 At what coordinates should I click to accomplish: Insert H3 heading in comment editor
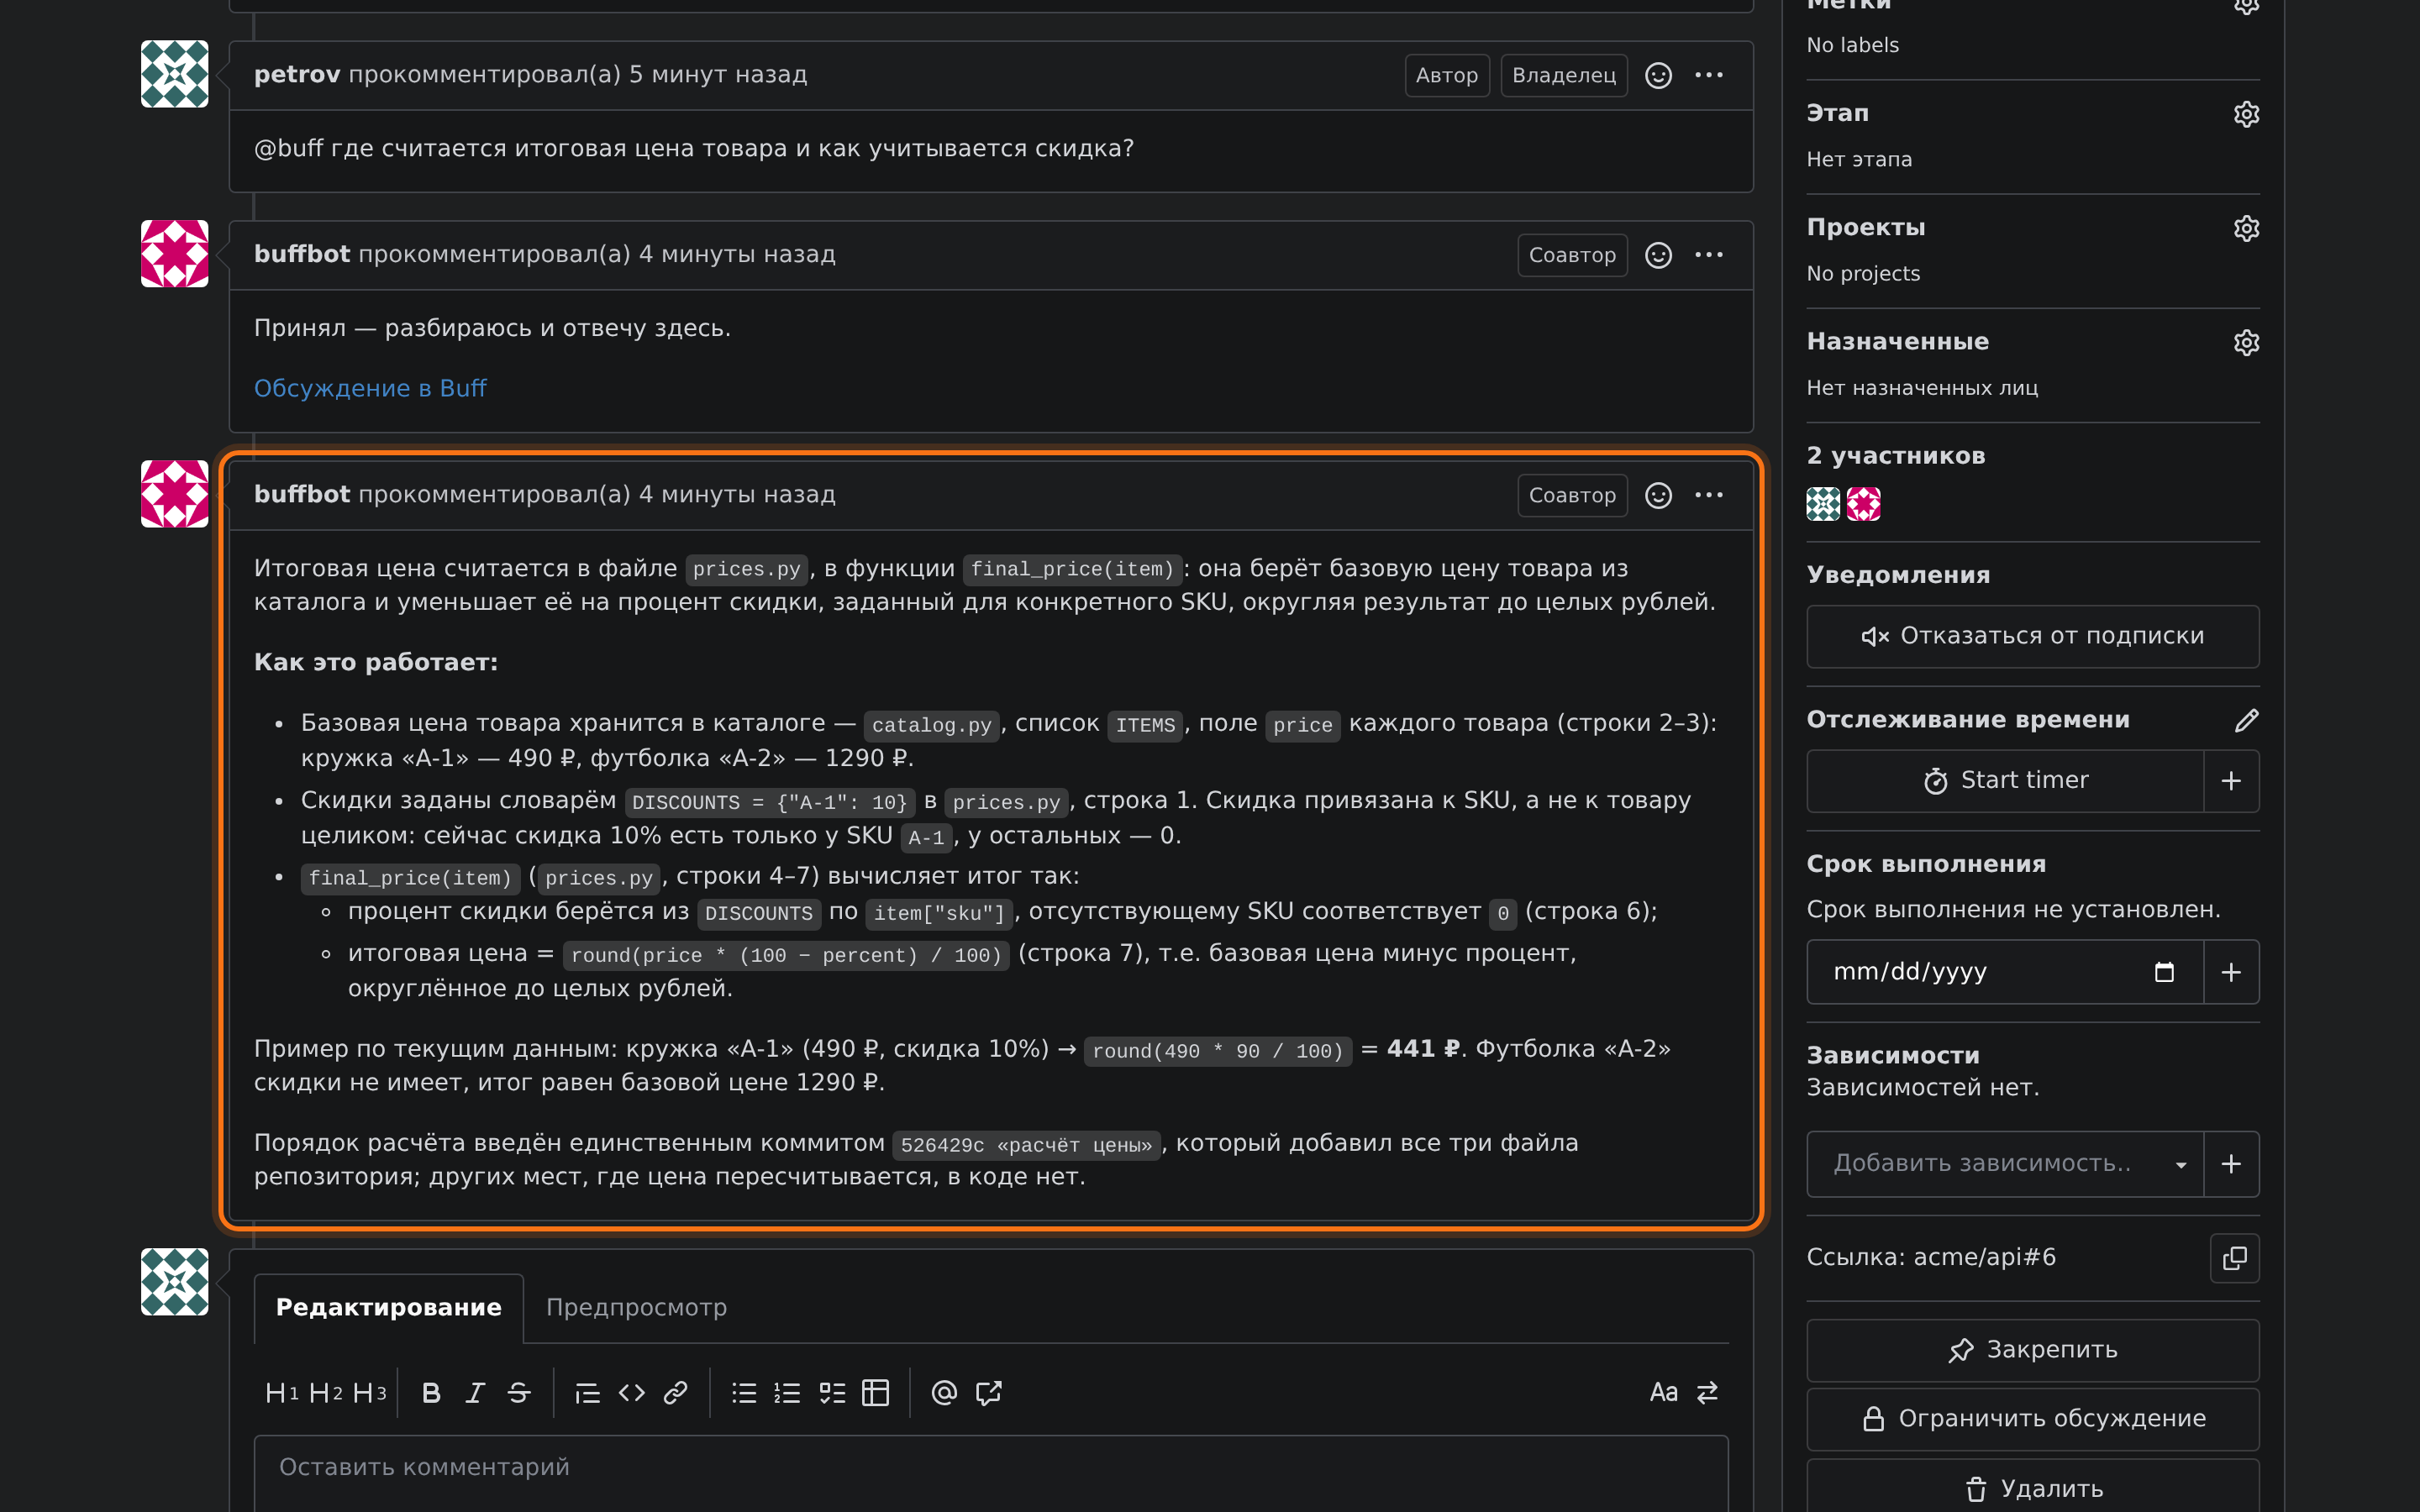click(369, 1392)
